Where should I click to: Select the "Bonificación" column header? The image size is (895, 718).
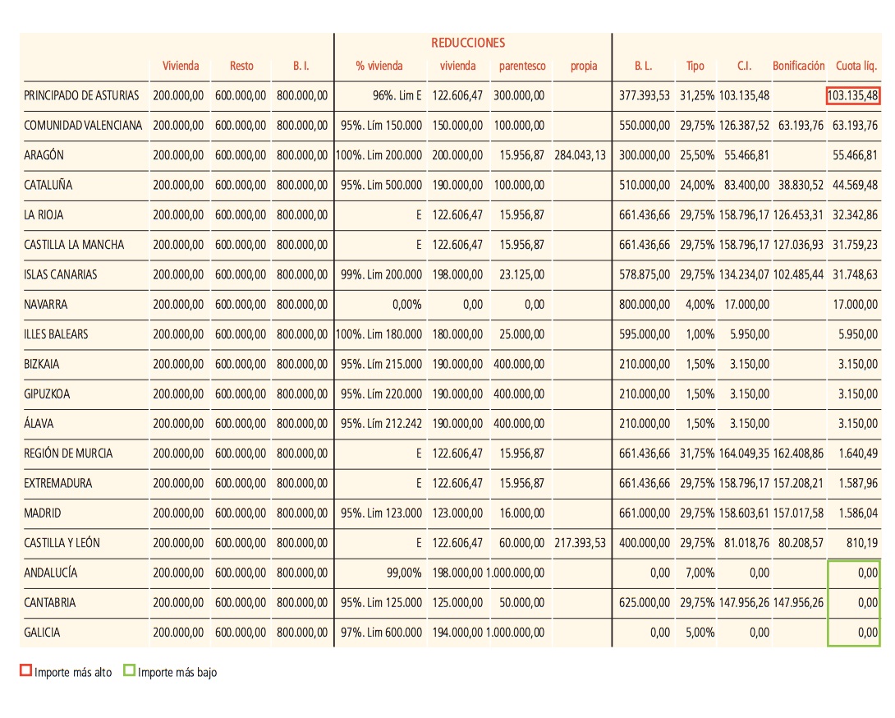click(798, 66)
